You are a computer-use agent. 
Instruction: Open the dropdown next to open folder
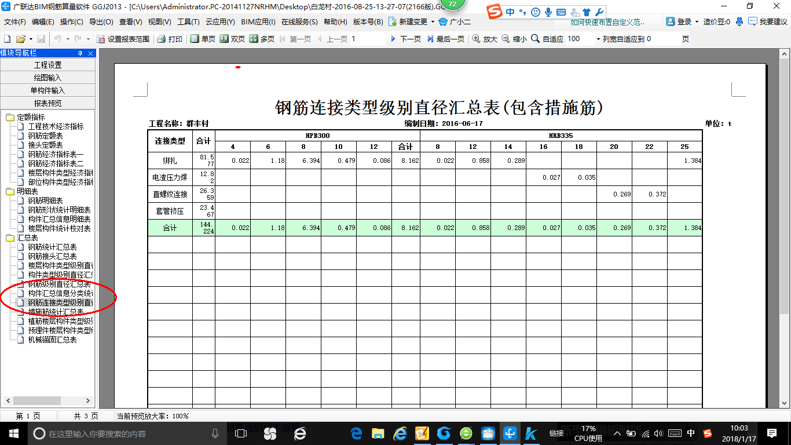pyautogui.click(x=30, y=39)
